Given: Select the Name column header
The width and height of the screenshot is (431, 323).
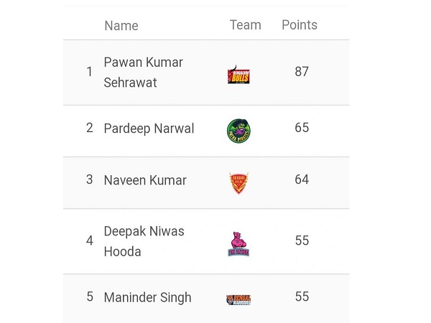Looking at the screenshot, I should 121,26.
